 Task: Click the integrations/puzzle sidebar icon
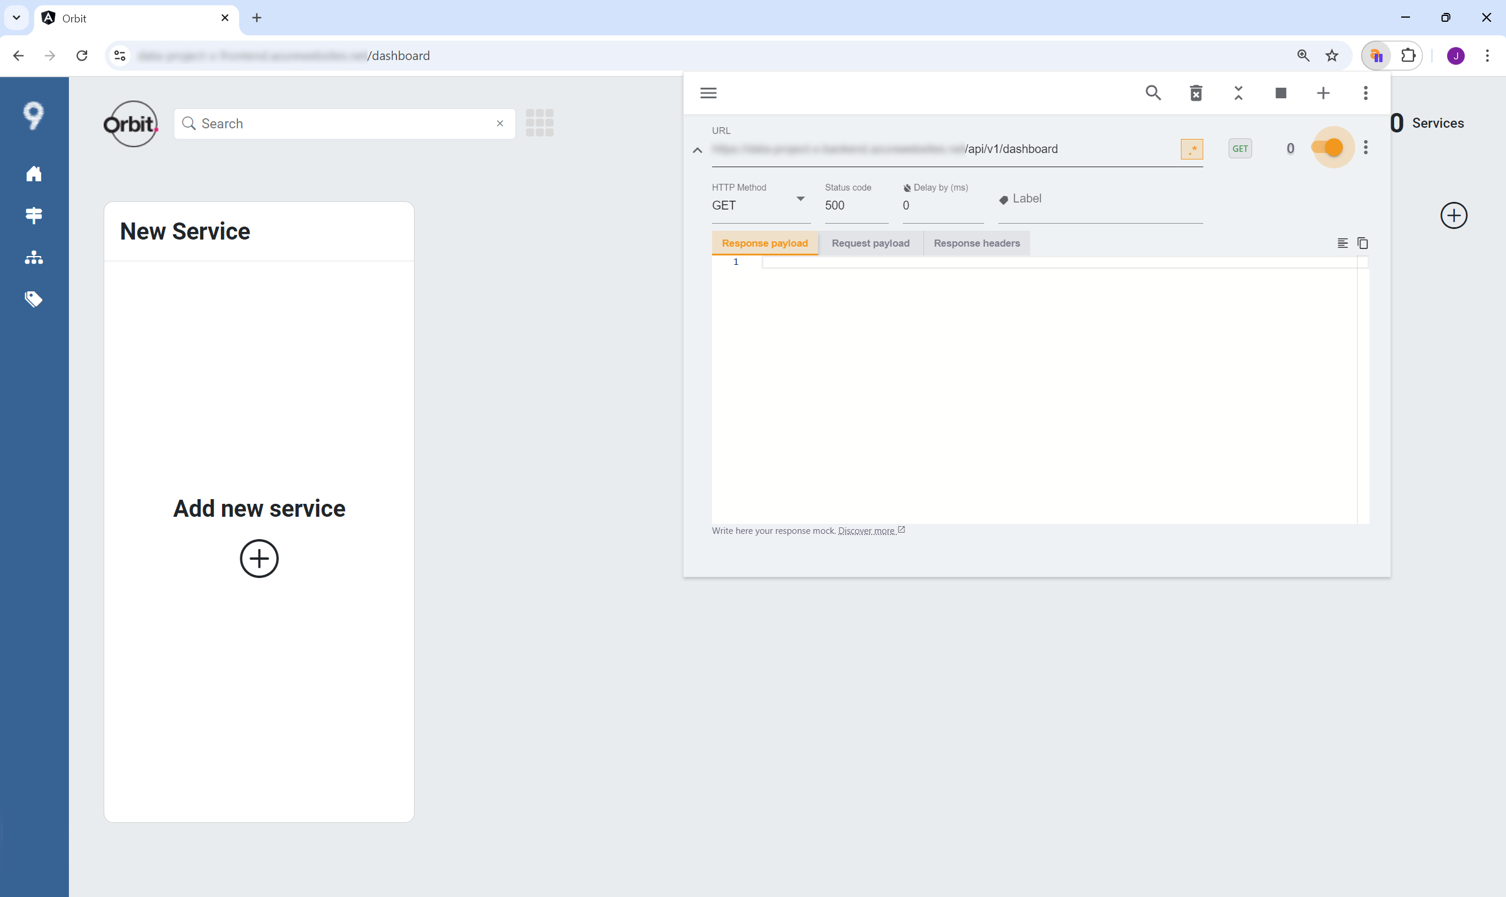coord(34,215)
